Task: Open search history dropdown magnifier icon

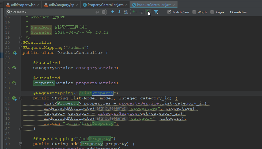Action: [9, 12]
